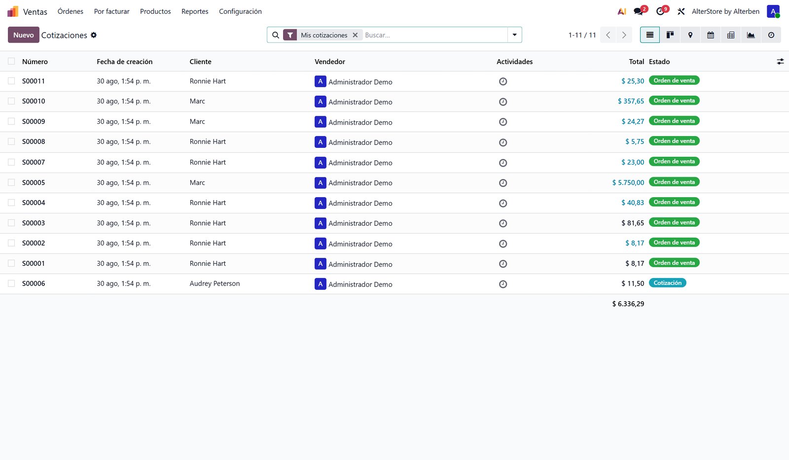Open the Productos menu

(155, 11)
